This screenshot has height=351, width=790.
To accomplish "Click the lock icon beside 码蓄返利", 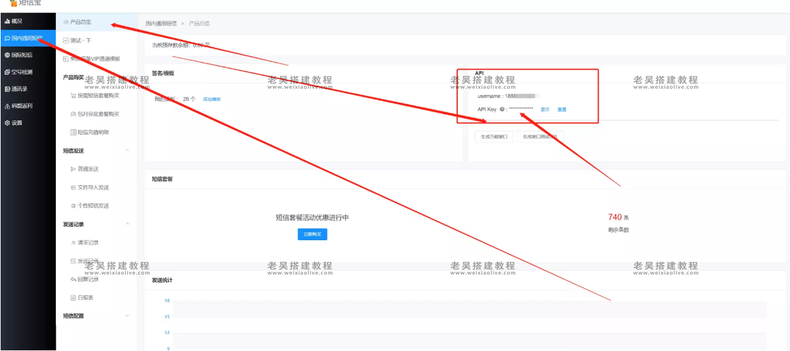I will (x=7, y=106).
